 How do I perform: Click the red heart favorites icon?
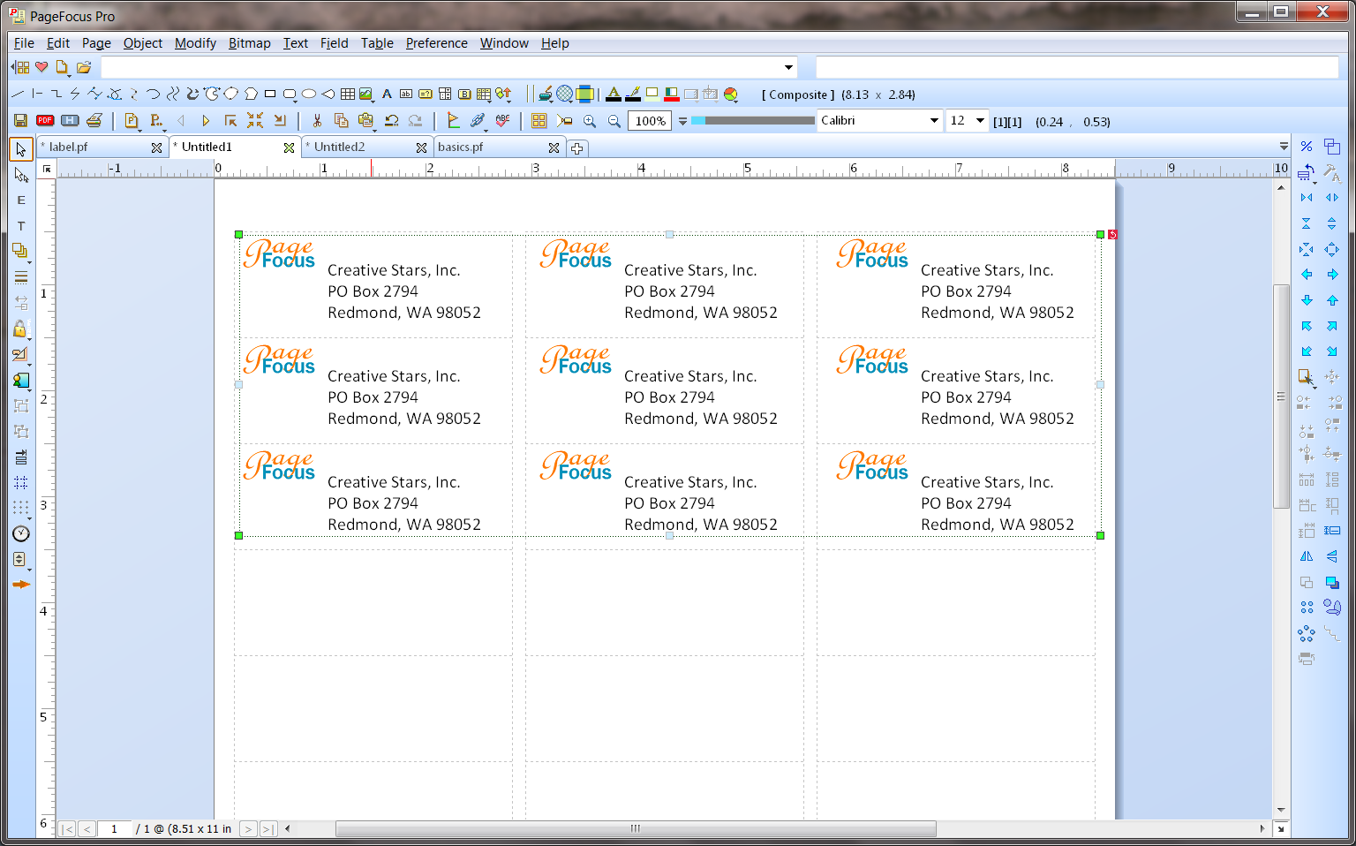tap(41, 67)
